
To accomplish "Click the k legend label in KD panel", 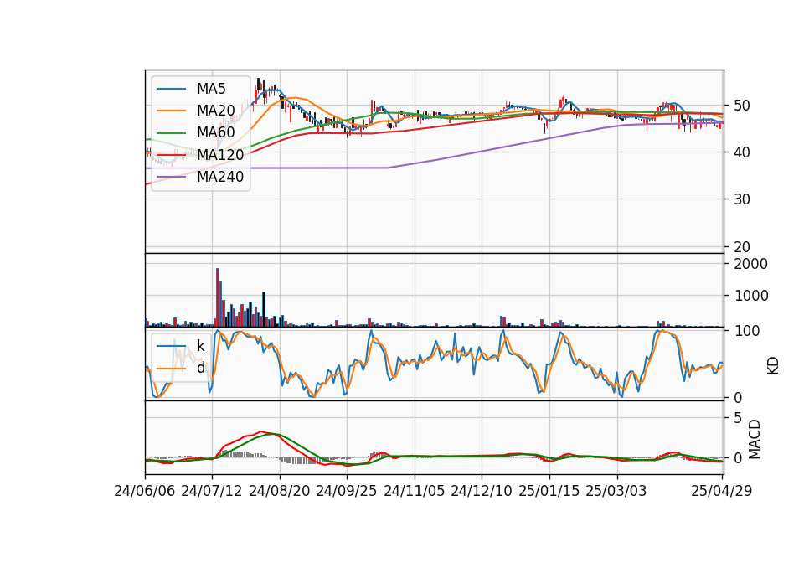I will click(x=200, y=346).
